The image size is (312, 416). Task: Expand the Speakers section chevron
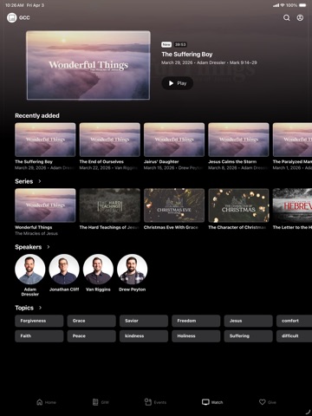(49, 247)
